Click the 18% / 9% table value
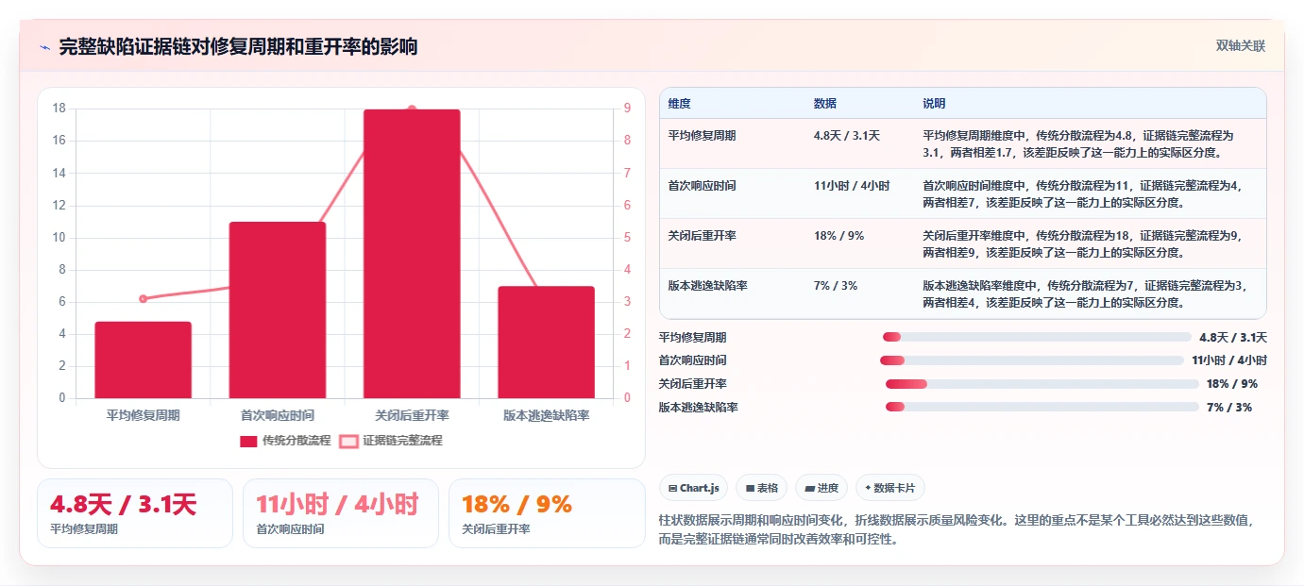This screenshot has width=1304, height=586. click(838, 236)
